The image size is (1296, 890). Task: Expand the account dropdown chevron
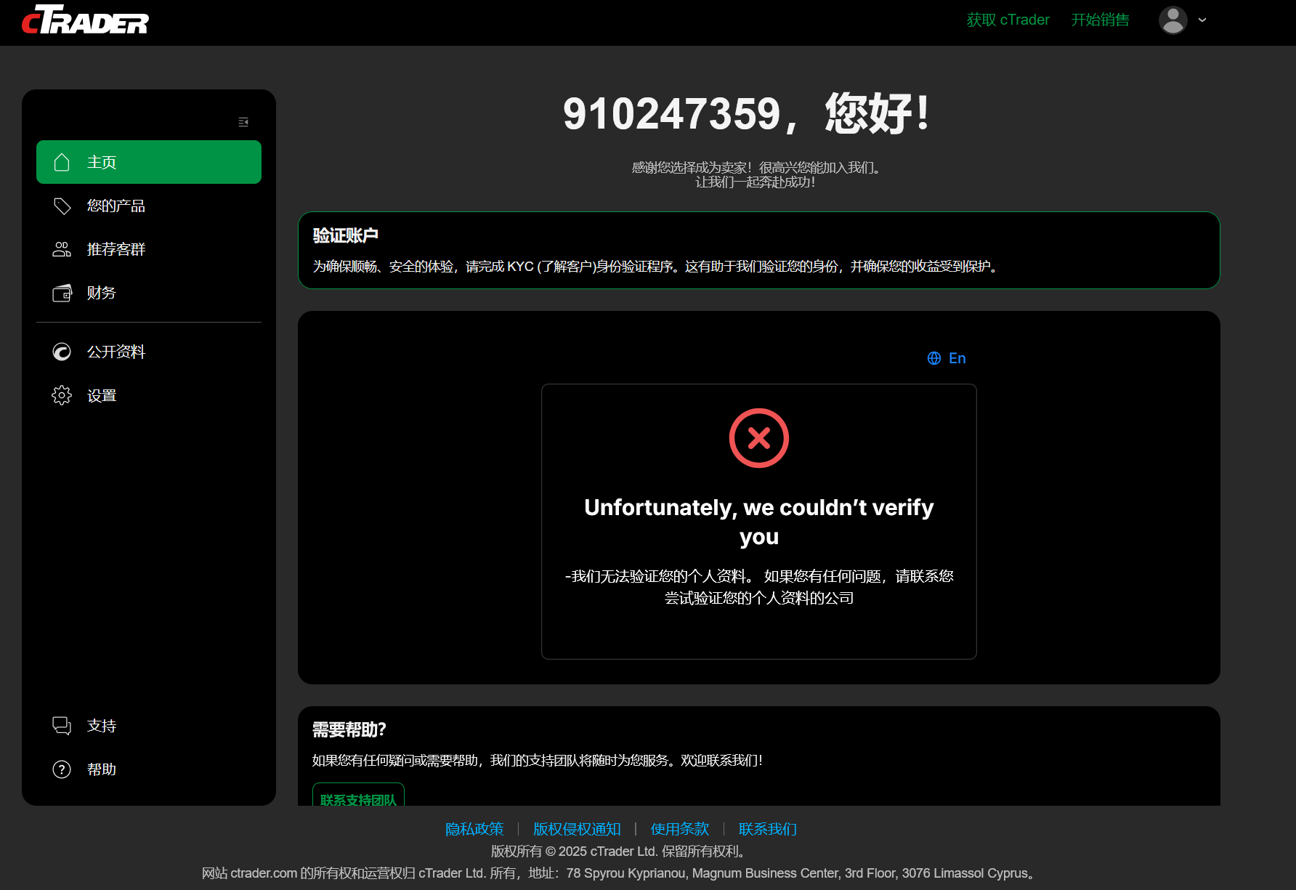[1202, 20]
